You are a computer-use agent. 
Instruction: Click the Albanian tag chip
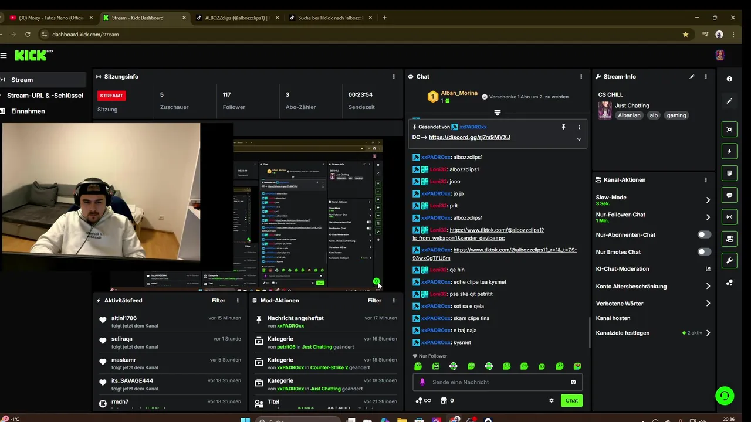629,115
